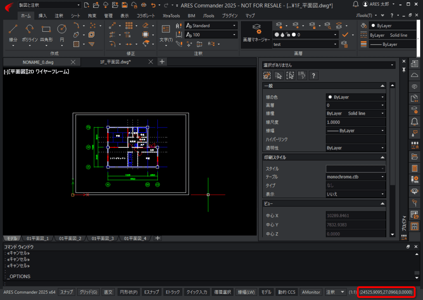Select the ポリライン polyline tool
Image resolution: width=423 pixels, height=300 pixels.
coord(29,32)
